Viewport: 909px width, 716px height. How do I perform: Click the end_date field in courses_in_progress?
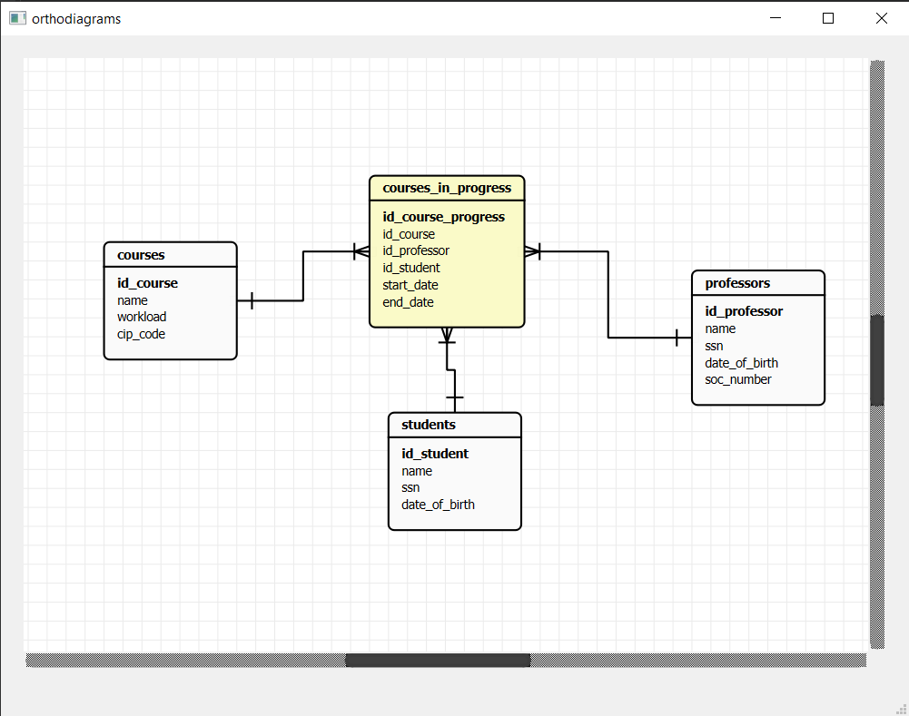409,302
